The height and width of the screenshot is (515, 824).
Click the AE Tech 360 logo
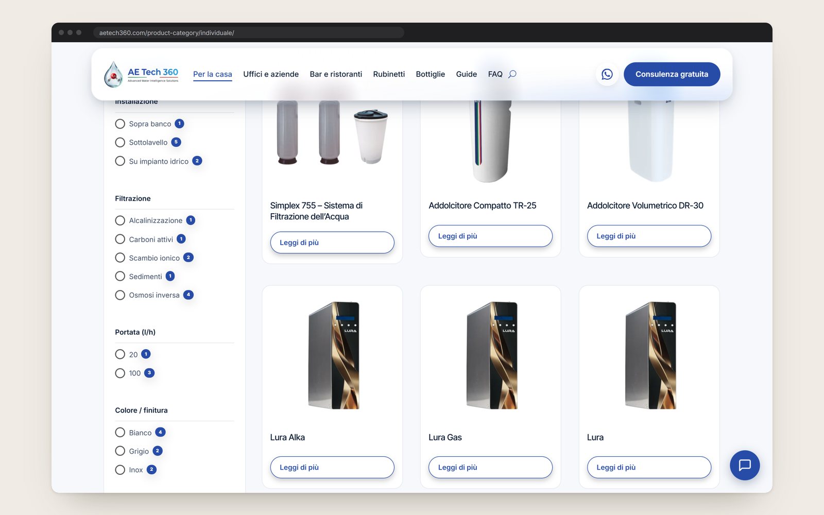click(141, 74)
